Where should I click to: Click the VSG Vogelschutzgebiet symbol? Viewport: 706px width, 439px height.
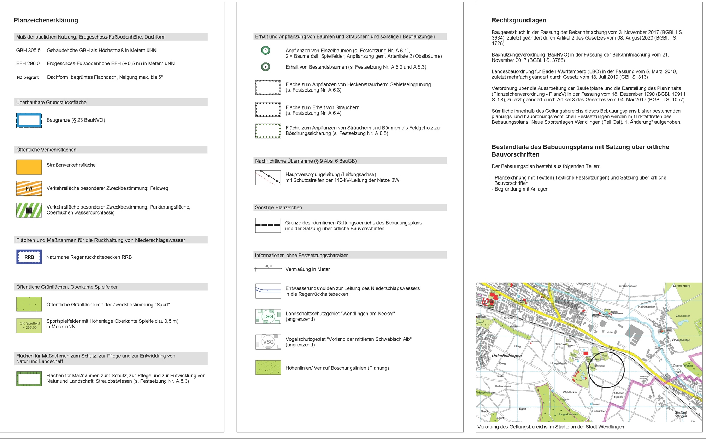pos(268,342)
